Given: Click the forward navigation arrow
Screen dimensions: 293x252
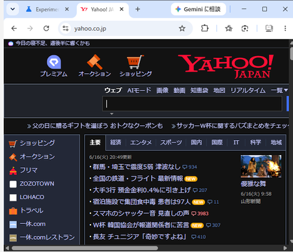Looking at the screenshot, I should tap(30, 29).
